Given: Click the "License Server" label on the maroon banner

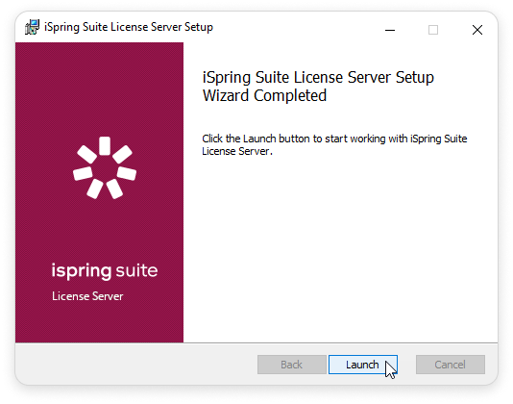Looking at the screenshot, I should pos(87,296).
